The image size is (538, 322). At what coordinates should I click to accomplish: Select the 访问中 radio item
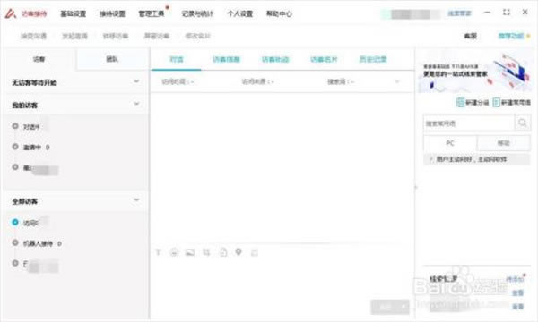point(15,223)
